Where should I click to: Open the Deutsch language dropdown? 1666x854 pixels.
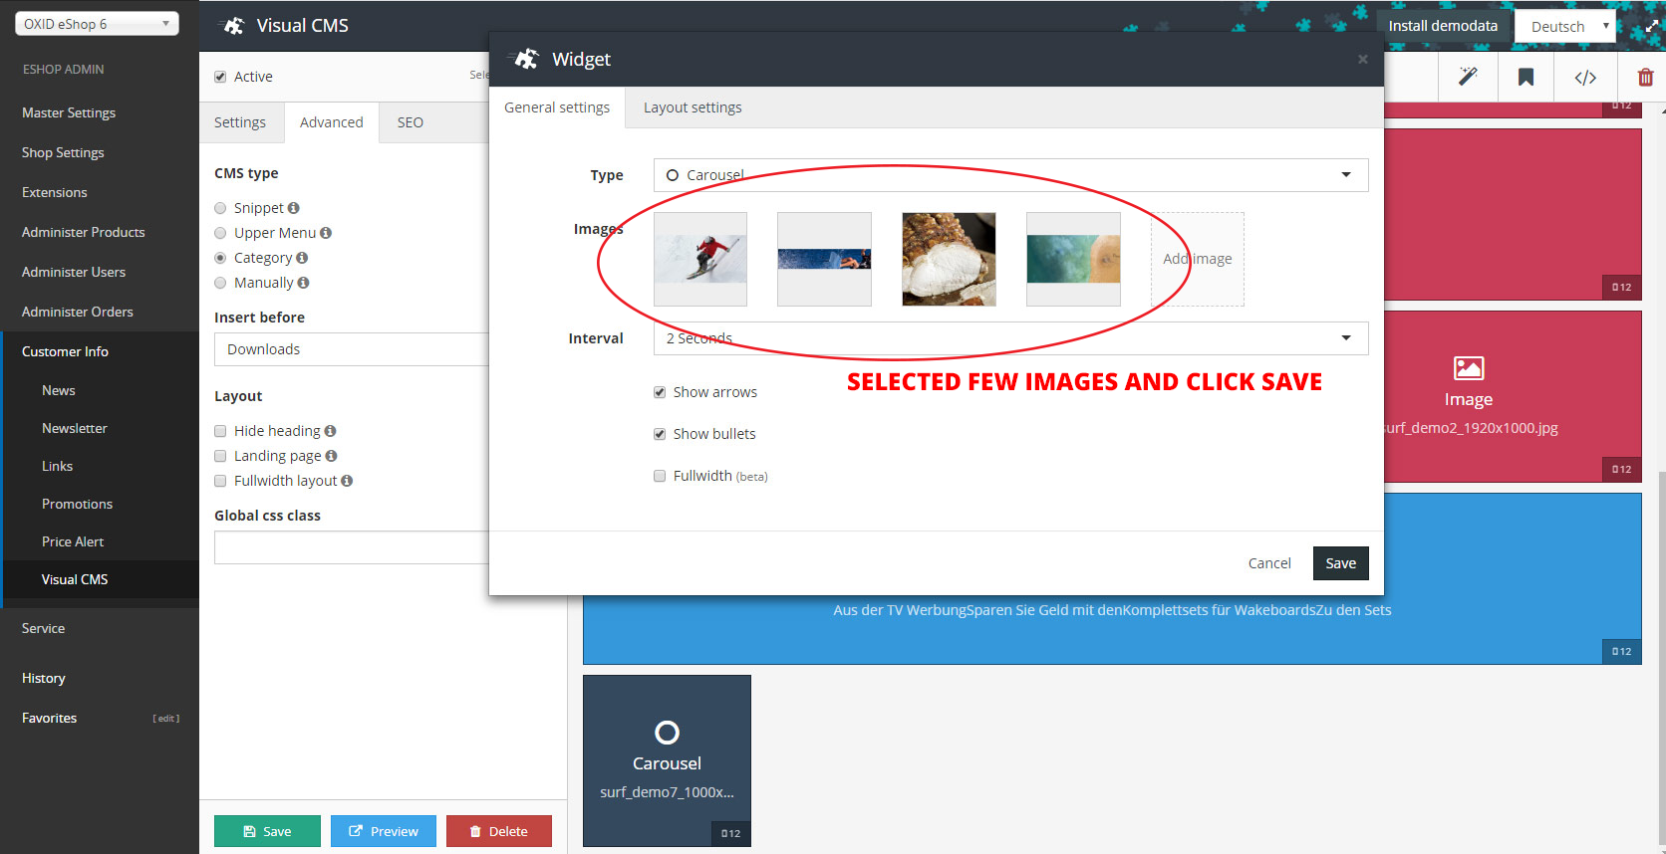pyautogui.click(x=1564, y=27)
